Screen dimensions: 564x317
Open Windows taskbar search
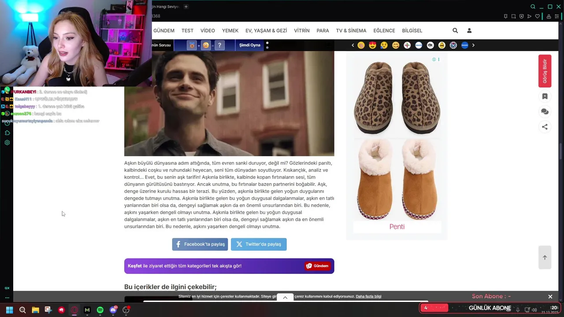[22, 310]
